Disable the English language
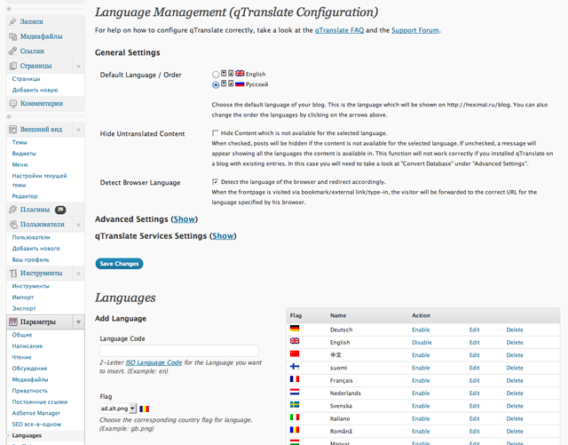Screen dimensions: 568x445 point(422,342)
